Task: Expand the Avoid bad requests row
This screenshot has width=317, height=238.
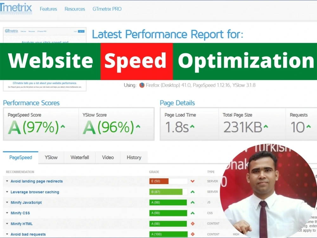Action: click(x=7, y=234)
